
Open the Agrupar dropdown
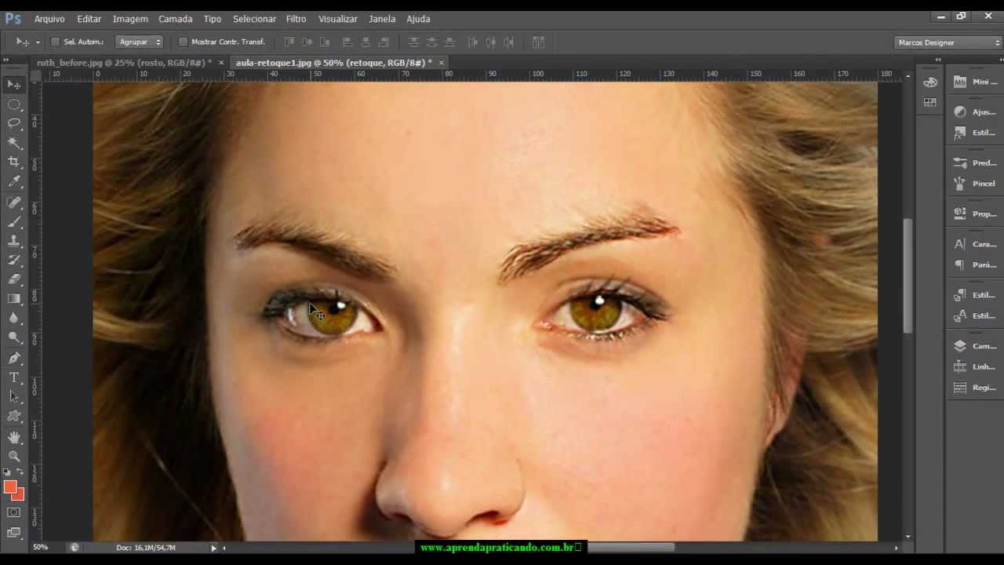[x=139, y=42]
